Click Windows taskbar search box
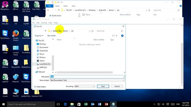 (x=31, y=104)
